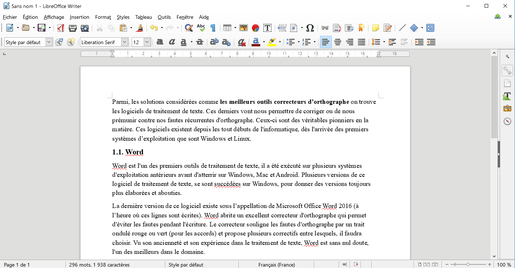Click the Print icon in toolbar
The image size is (515, 268).
click(x=73, y=28)
